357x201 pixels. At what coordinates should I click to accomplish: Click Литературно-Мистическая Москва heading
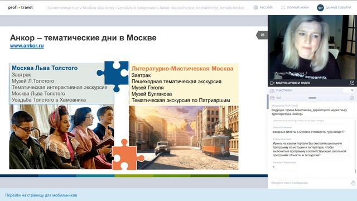(182, 69)
